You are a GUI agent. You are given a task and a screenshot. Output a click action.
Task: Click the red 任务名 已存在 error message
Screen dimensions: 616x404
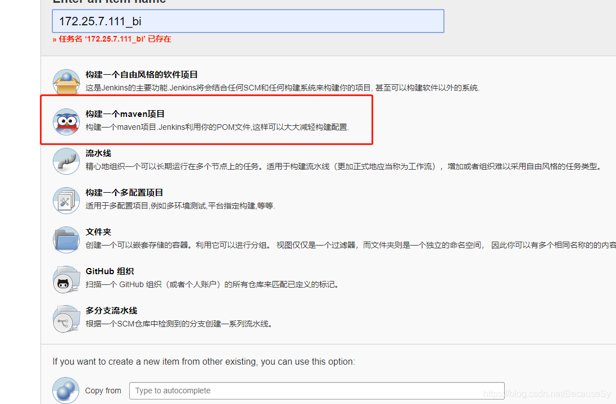coord(112,39)
